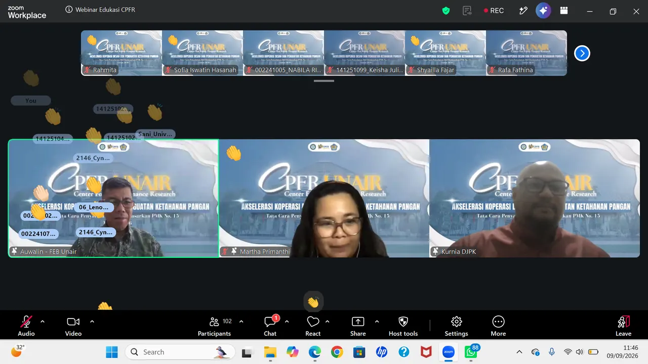648x364 pixels.
Task: Select Auwalin - FEB Unair video tile
Action: pos(113,198)
